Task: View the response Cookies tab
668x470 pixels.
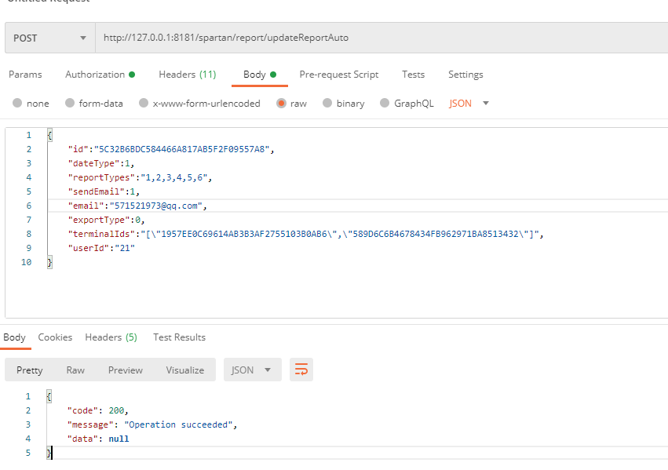Action: [x=55, y=337]
